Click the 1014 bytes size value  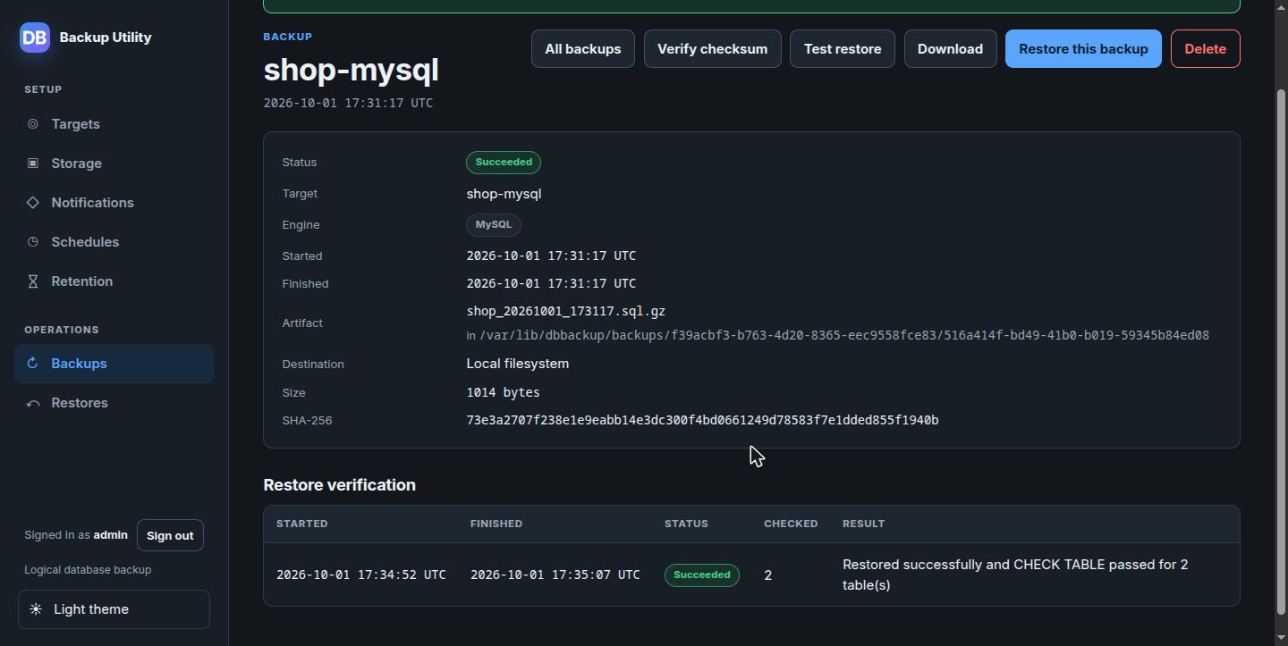pyautogui.click(x=503, y=392)
